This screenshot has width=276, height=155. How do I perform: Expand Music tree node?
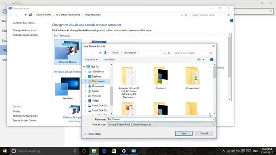click(86, 91)
